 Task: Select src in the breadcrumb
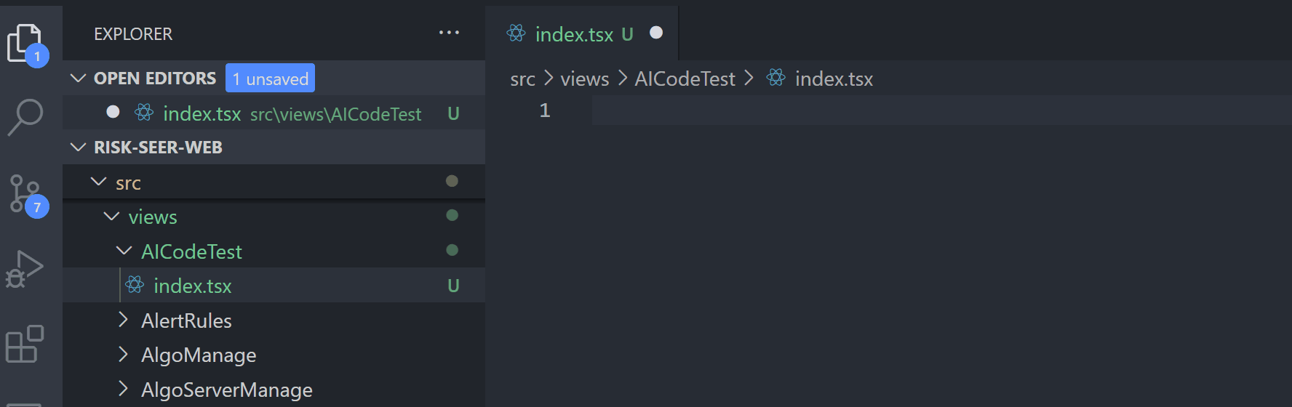[522, 78]
